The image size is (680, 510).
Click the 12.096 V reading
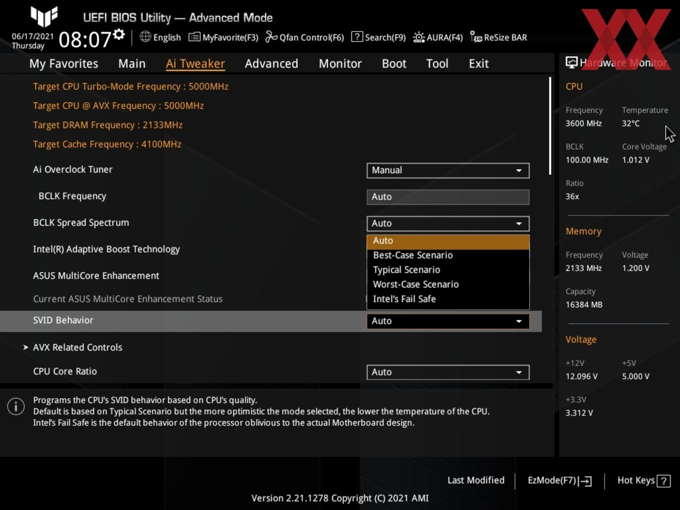click(581, 376)
